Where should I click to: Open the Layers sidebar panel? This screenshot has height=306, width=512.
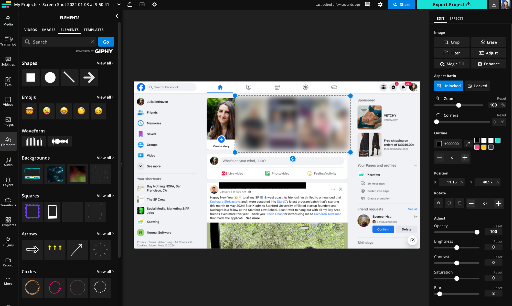[x=8, y=182]
